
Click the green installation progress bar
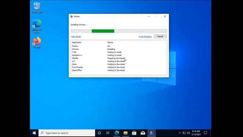103,31
